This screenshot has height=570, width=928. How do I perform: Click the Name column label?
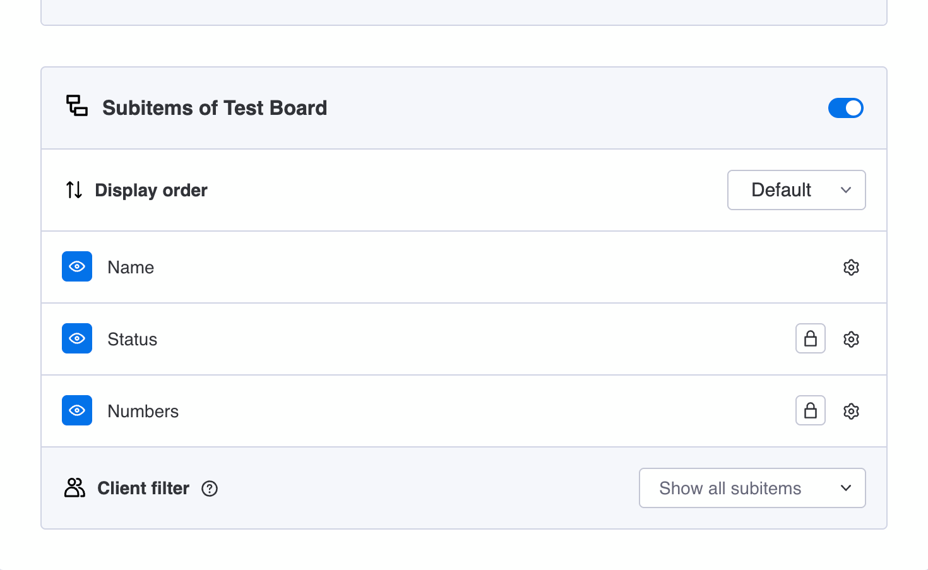coord(131,268)
